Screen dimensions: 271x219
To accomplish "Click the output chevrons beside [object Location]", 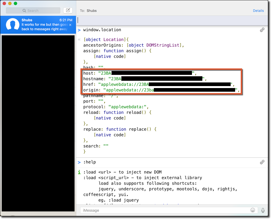I will click(x=79, y=40).
